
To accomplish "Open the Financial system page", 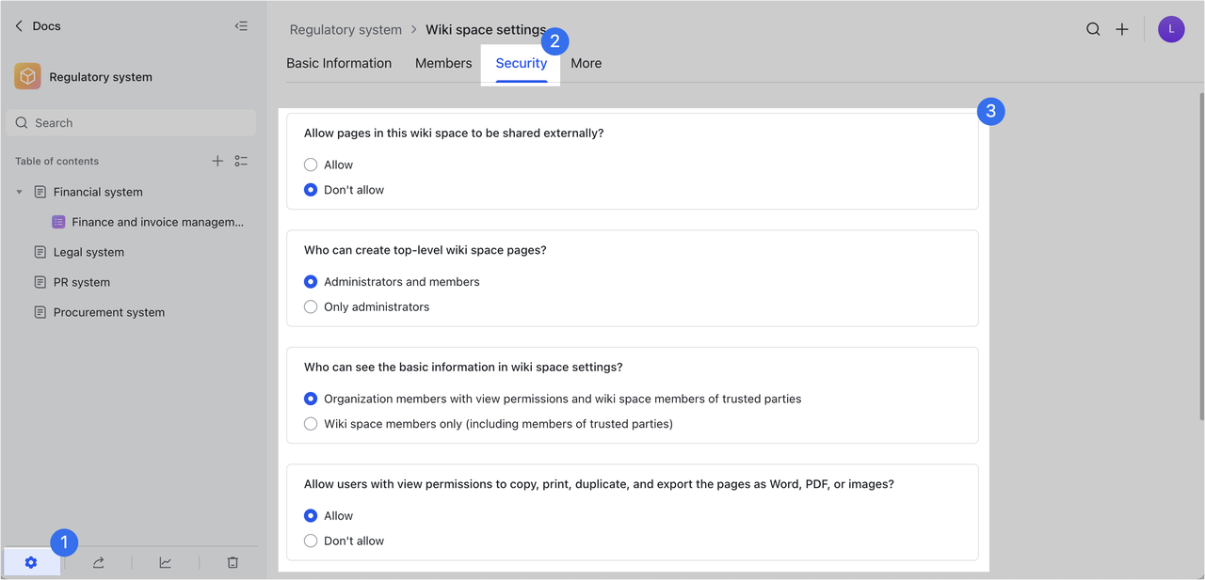I will (98, 192).
